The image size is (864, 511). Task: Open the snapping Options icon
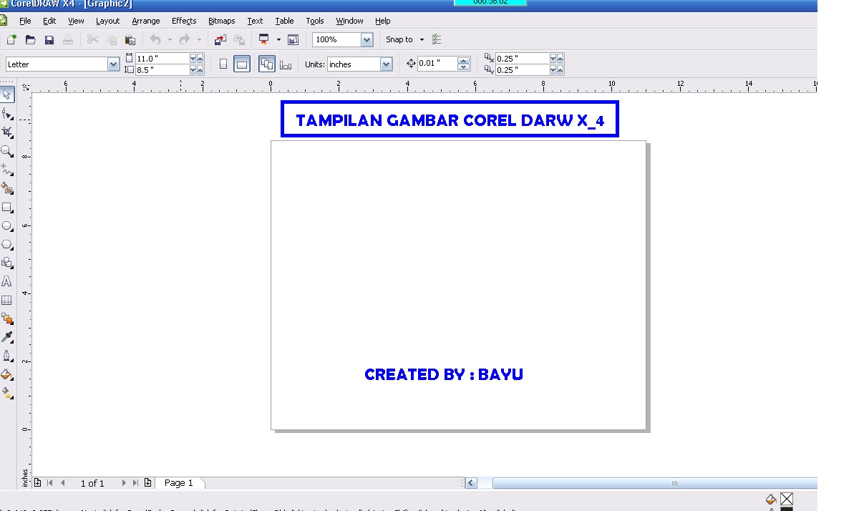437,39
